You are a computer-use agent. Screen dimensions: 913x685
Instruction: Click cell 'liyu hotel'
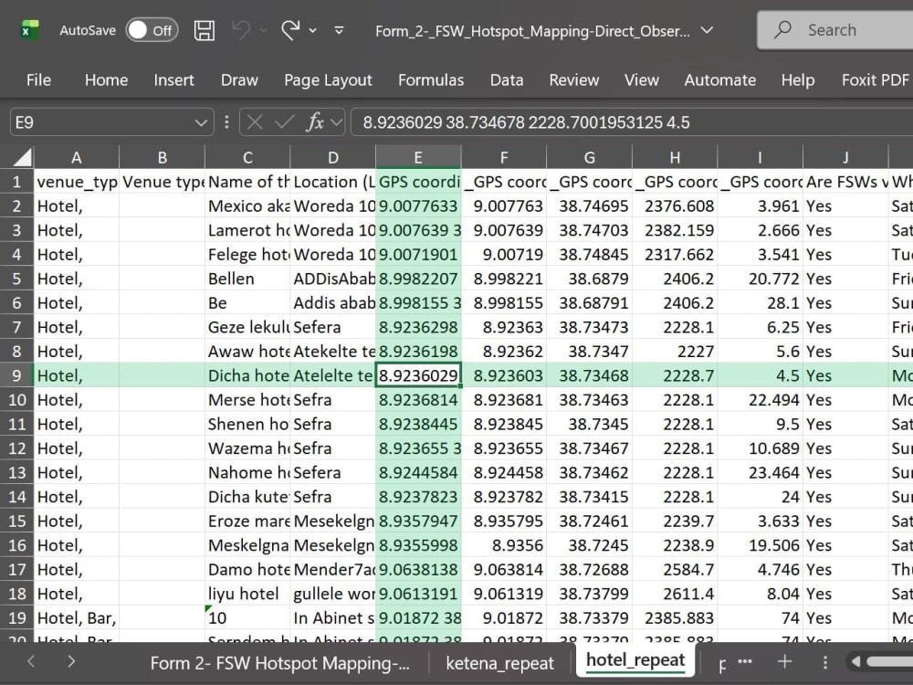click(x=247, y=594)
